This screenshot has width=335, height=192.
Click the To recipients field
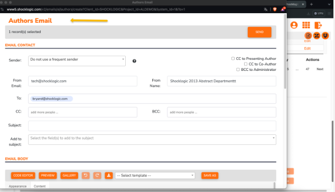point(152,99)
